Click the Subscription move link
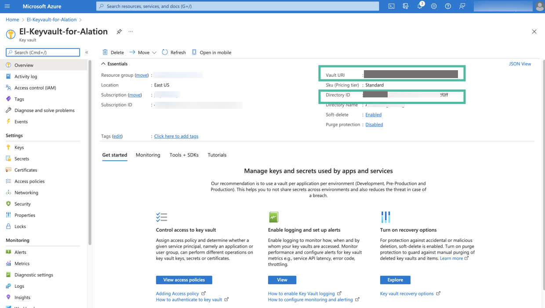545x308 pixels. pos(135,95)
